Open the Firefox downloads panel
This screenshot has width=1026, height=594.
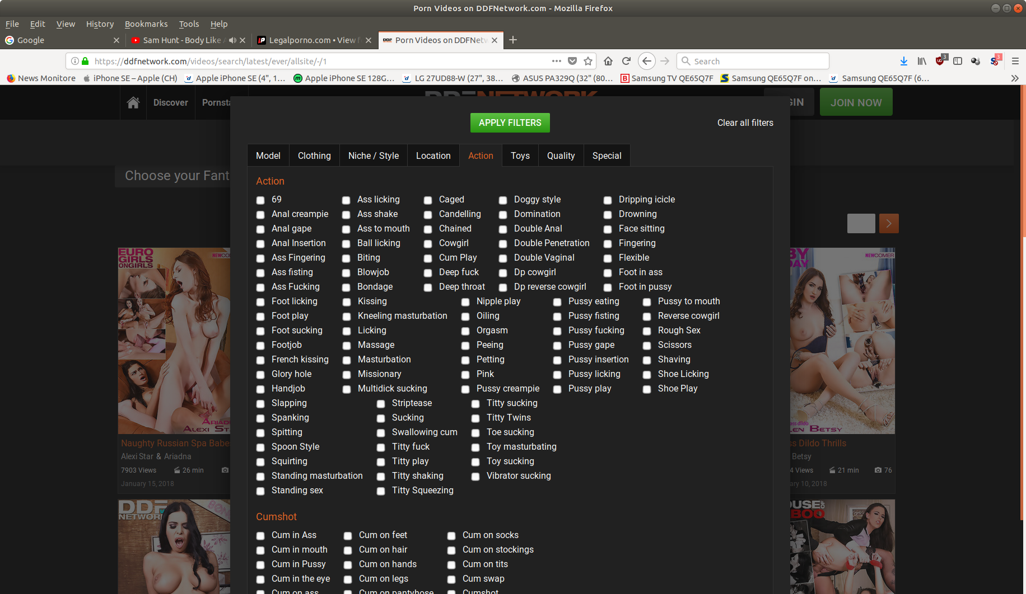coord(903,61)
